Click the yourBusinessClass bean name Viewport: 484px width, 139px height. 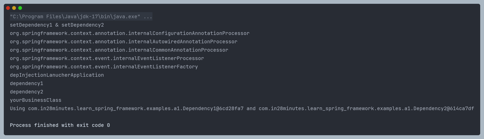(36, 100)
